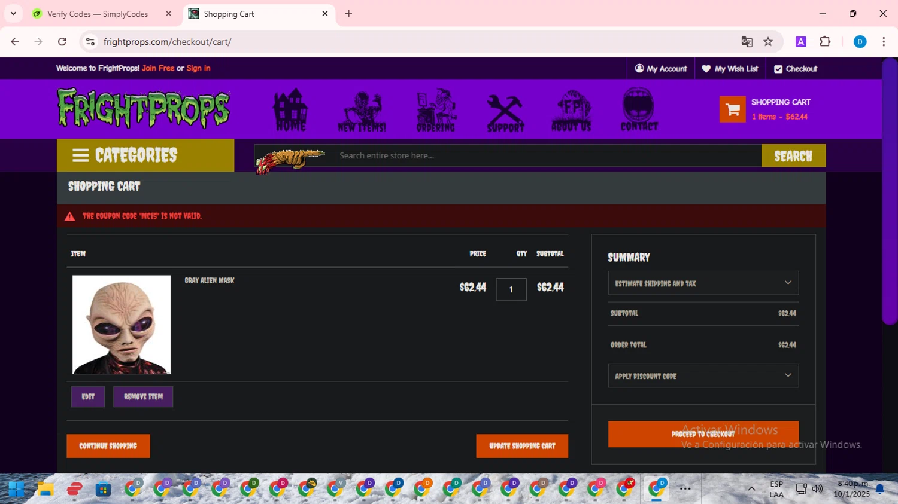Click the Checkout link in top bar

coord(796,69)
